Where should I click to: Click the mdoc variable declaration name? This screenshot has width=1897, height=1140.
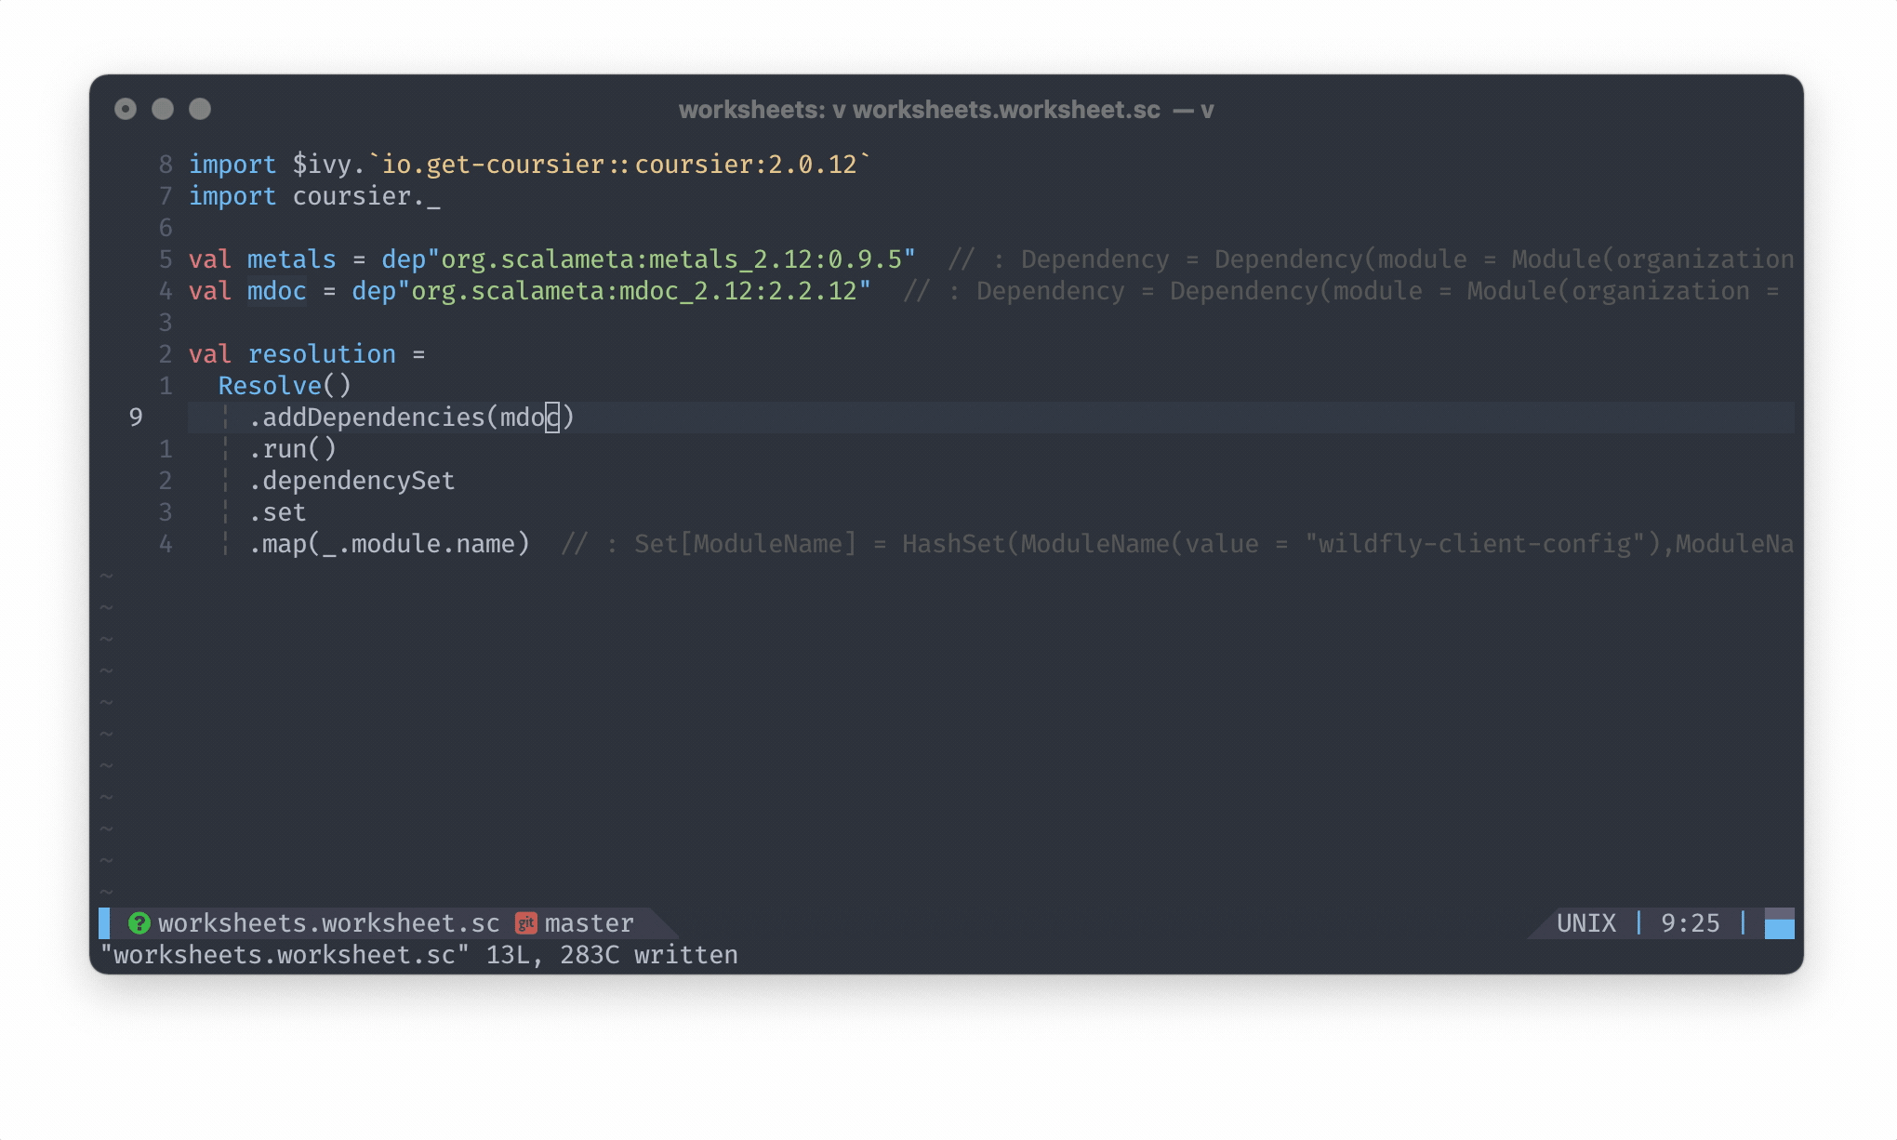(276, 290)
